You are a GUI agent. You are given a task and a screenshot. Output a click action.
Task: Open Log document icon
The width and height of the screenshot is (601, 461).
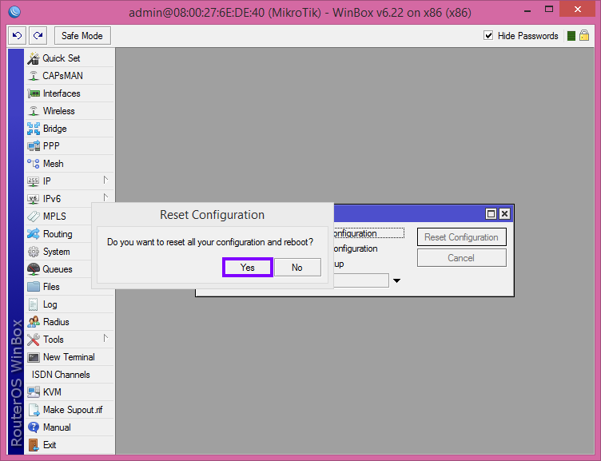(x=34, y=304)
